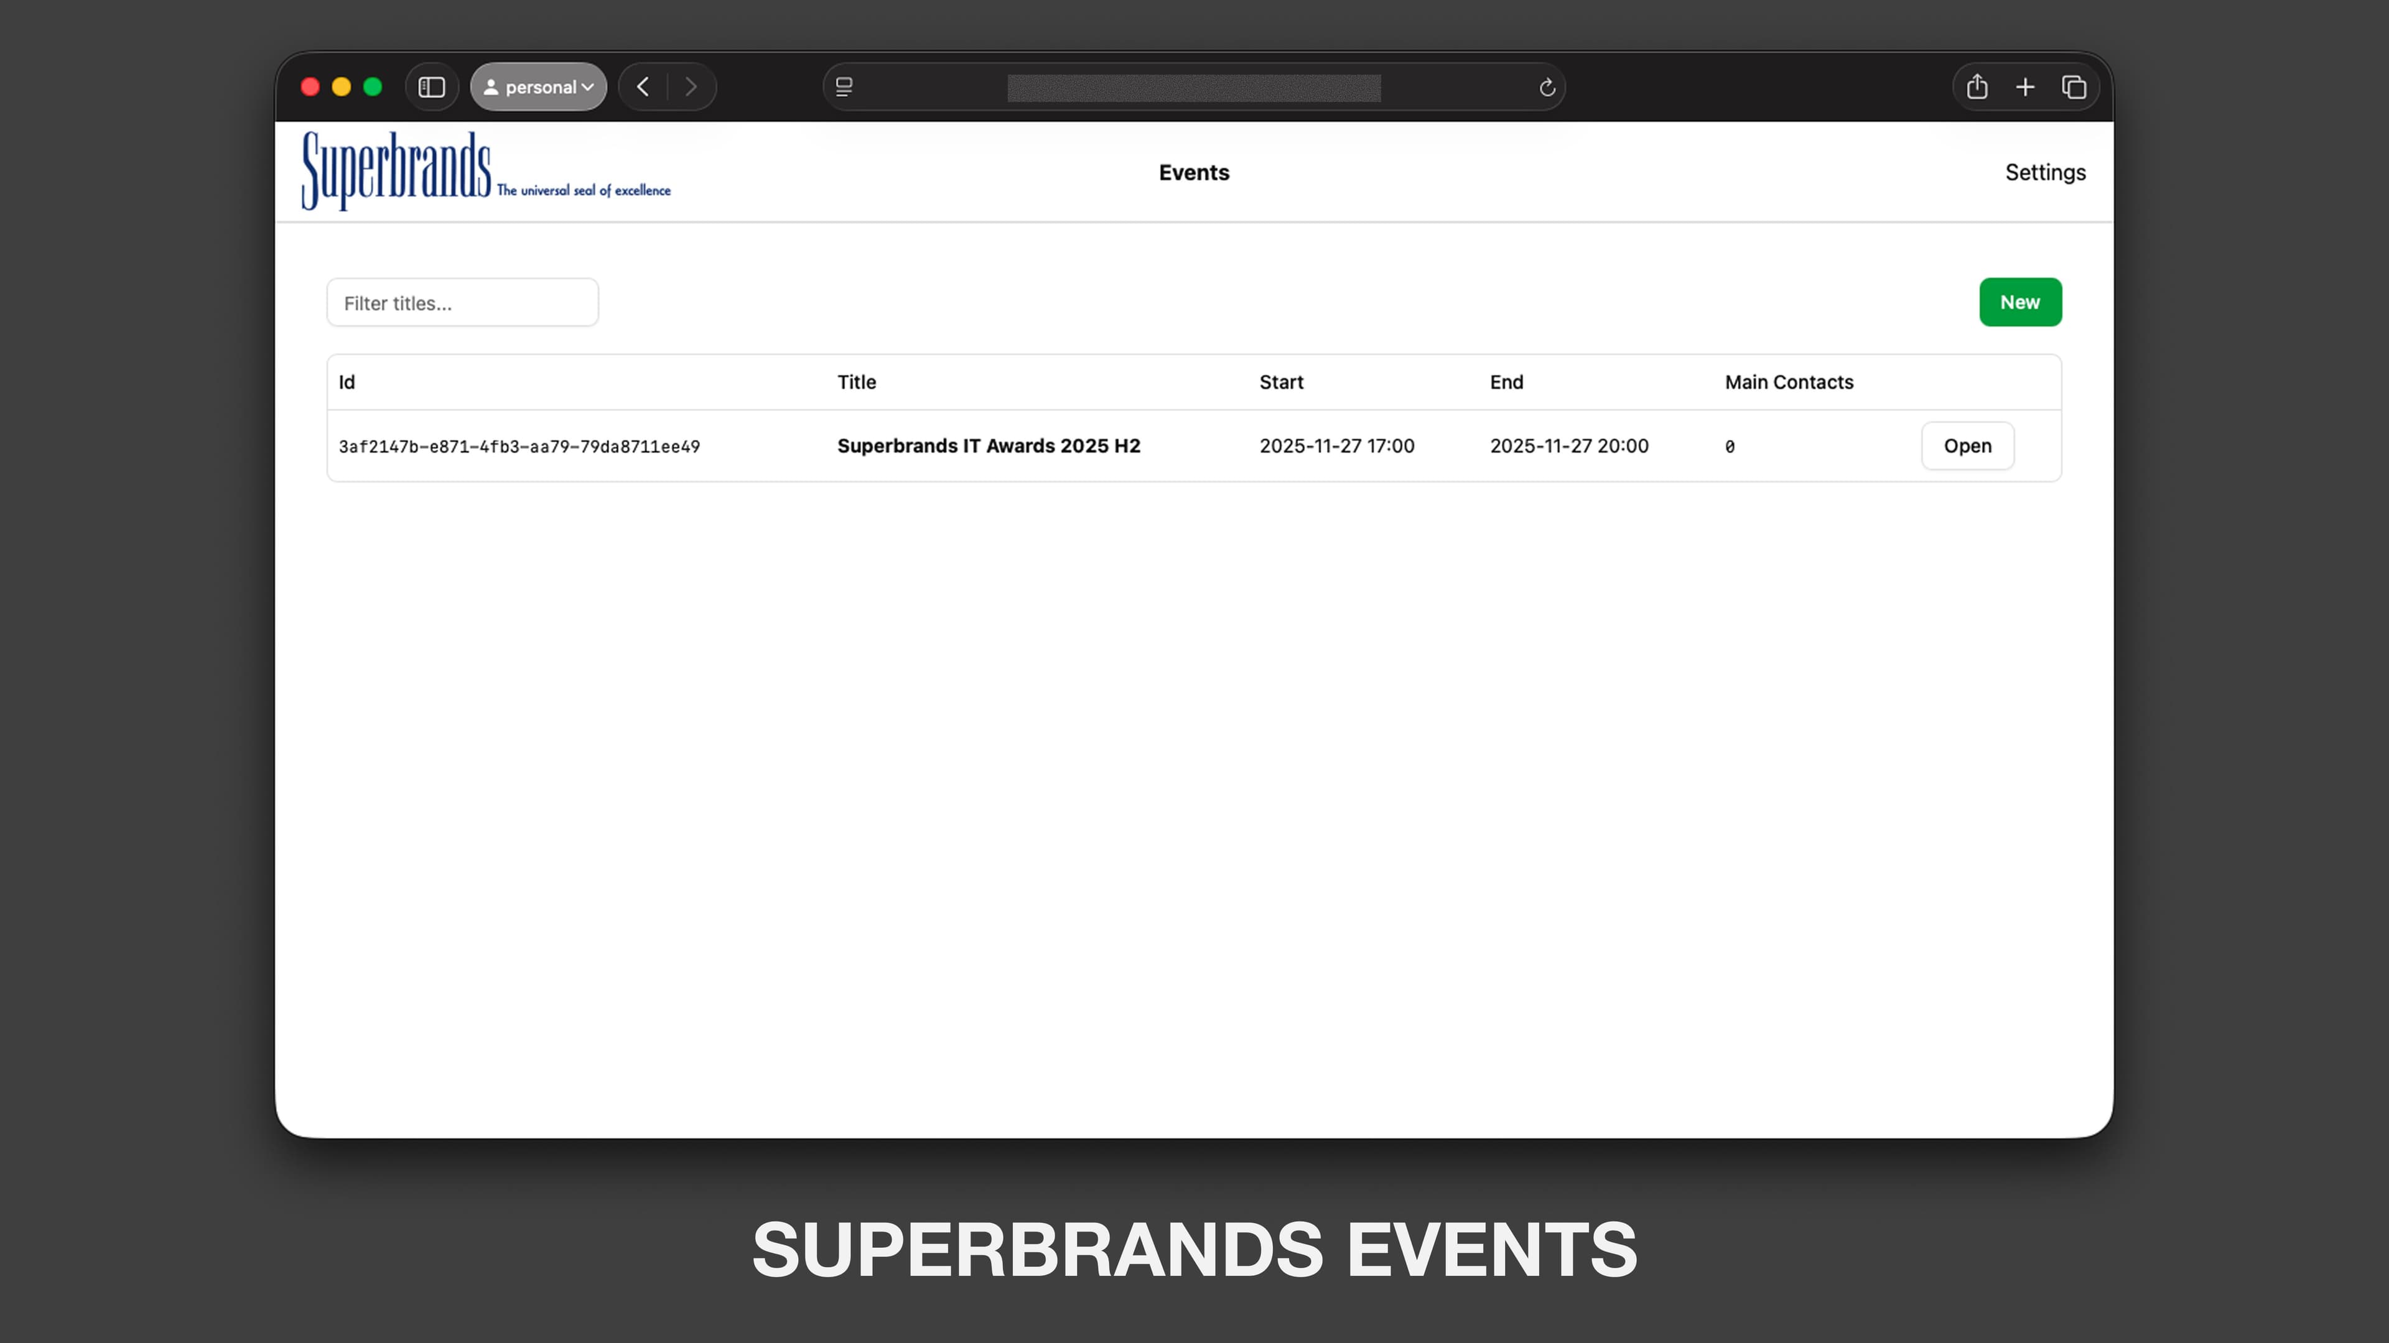Screen dimensions: 2389x1343
Task: Select the Events menu item
Action: pyautogui.click(x=1194, y=172)
